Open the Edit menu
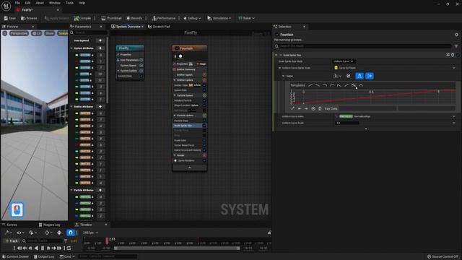462x260 pixels. click(x=27, y=3)
